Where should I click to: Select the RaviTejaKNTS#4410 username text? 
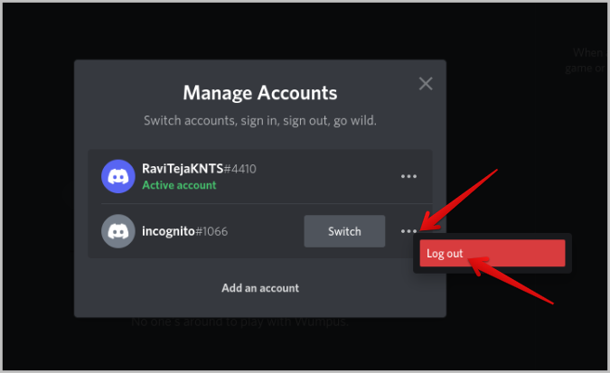199,168
